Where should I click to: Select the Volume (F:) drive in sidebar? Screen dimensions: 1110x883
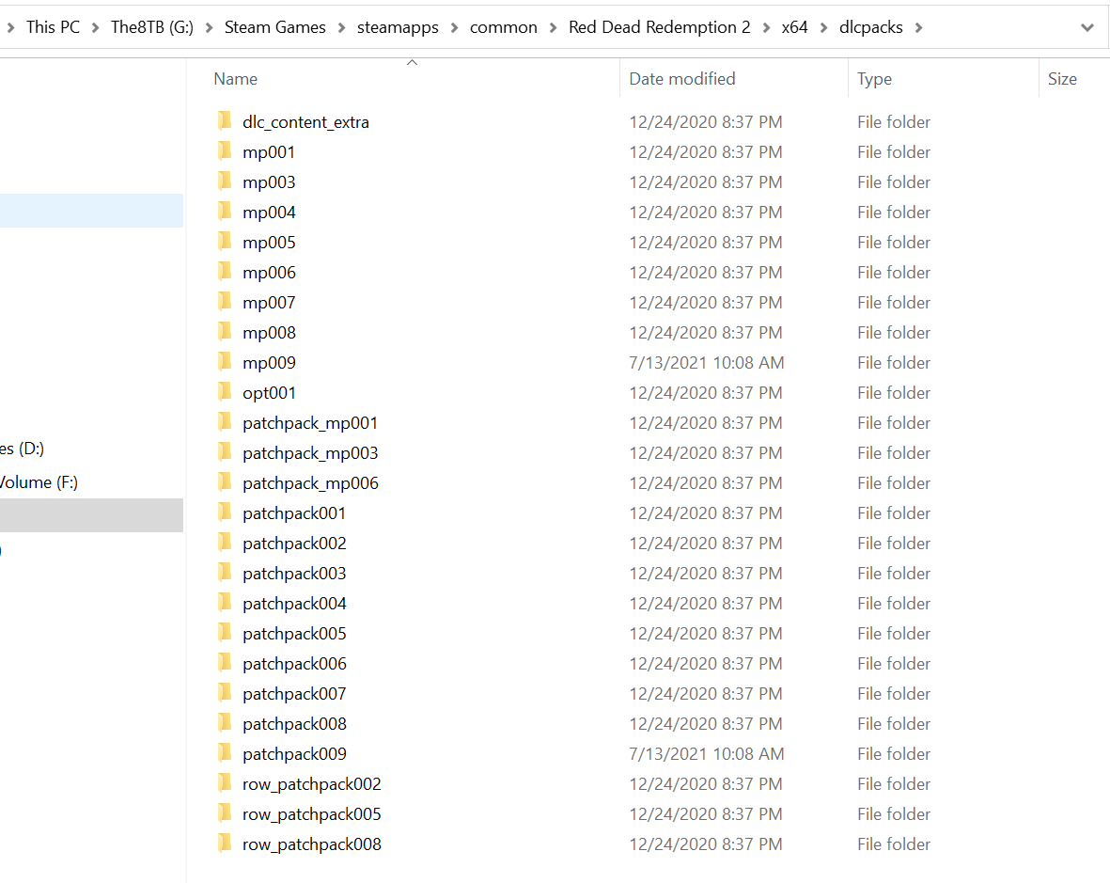click(x=39, y=482)
